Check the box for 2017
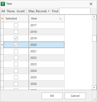97x102 pixels. [x=16, y=25]
